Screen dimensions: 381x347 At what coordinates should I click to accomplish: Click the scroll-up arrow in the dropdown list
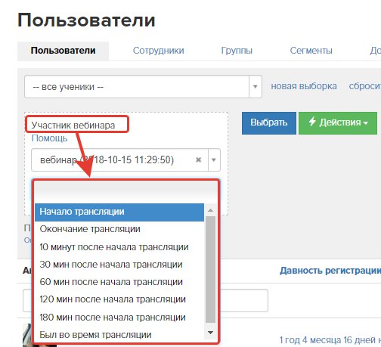pos(210,210)
